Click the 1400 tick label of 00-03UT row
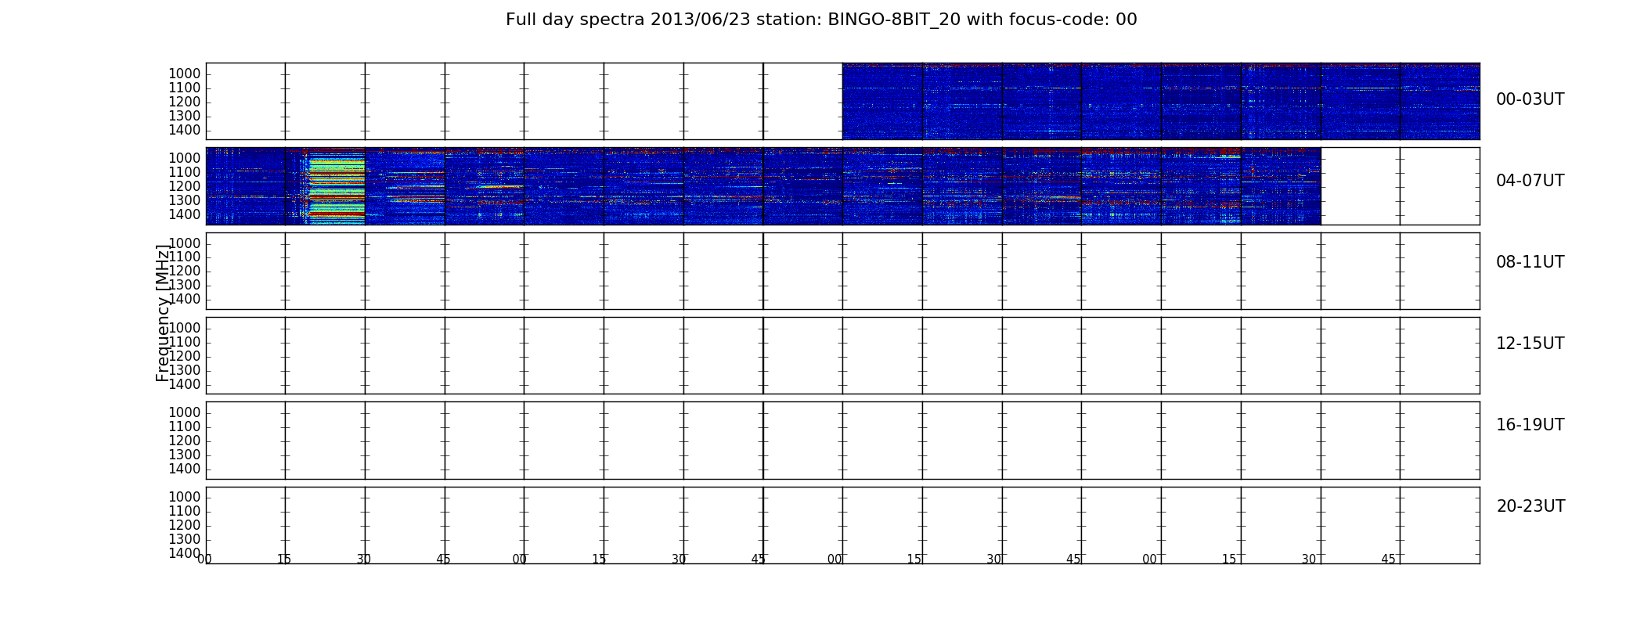The height and width of the screenshot is (626, 1644). coord(184,131)
